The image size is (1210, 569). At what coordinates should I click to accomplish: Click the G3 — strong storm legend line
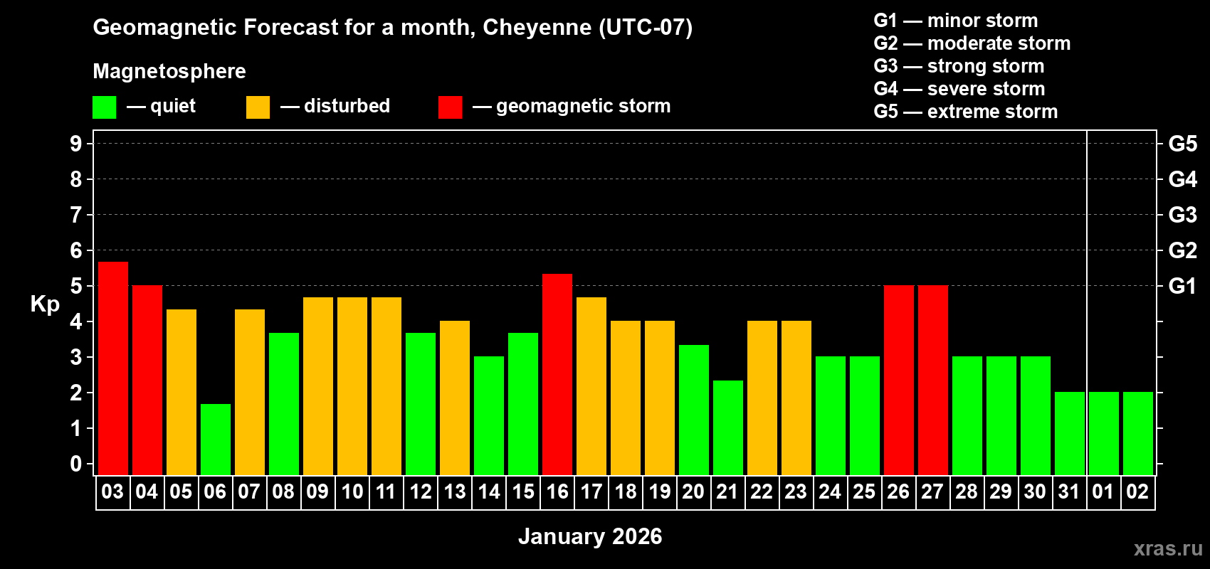[959, 66]
